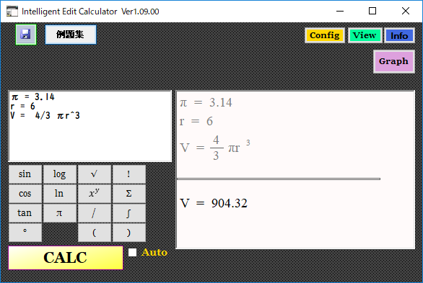The width and height of the screenshot is (423, 283).
Task: Enable the Auto calculation checkbox
Action: 132,252
